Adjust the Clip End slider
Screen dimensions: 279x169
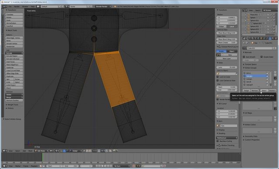coord(227,90)
